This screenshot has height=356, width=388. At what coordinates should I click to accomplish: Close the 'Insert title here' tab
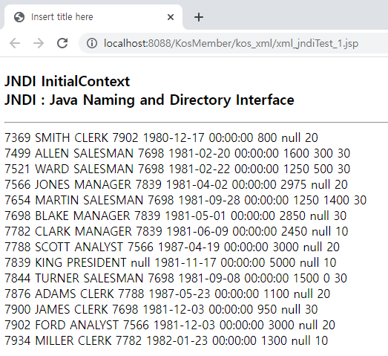(171, 17)
